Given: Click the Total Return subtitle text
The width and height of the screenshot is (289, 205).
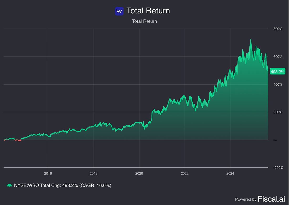Looking at the screenshot, I should coord(144,21).
